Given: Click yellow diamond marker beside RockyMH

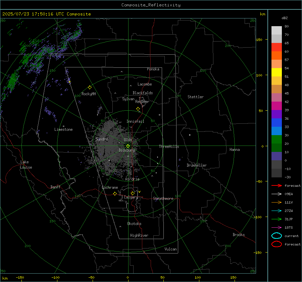Looking at the screenshot, I should pos(90,88).
